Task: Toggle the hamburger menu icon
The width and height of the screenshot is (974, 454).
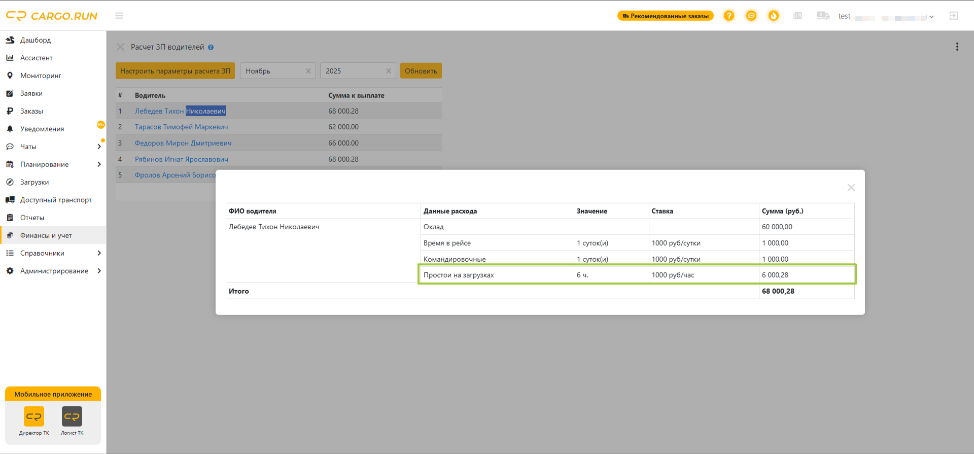Action: click(119, 16)
